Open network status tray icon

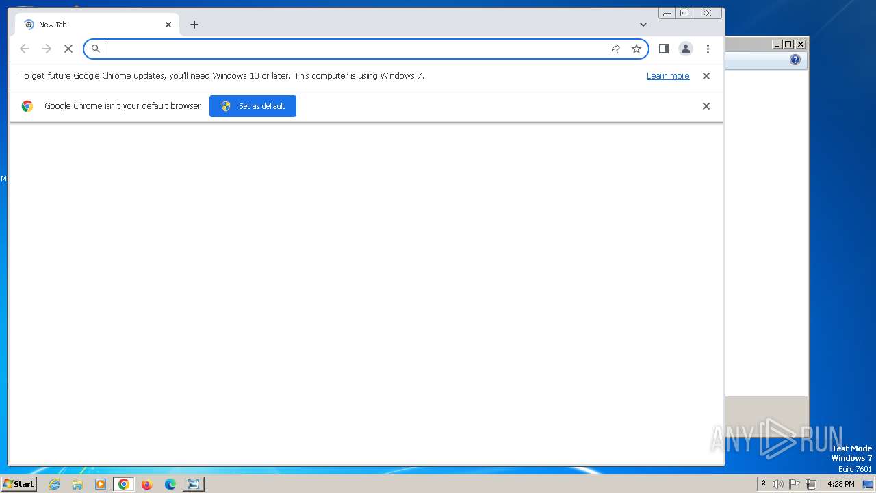click(x=811, y=484)
